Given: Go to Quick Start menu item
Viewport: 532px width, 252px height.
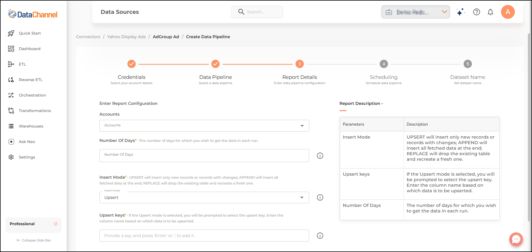Looking at the screenshot, I should [x=30, y=33].
